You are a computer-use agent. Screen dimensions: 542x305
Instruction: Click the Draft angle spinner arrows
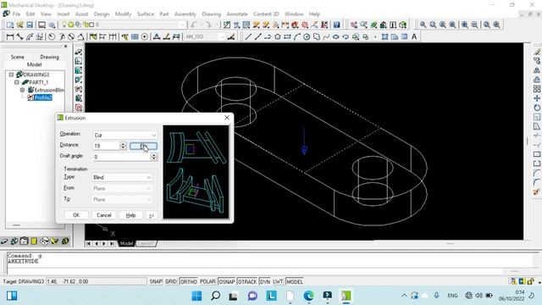[154, 157]
